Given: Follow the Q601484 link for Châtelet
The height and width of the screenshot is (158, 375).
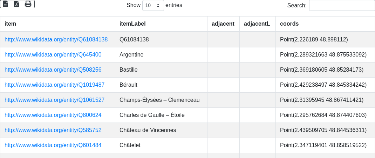Looking at the screenshot, I should [x=53, y=145].
